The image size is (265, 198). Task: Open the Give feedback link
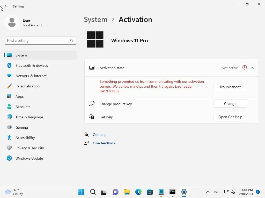point(104,143)
